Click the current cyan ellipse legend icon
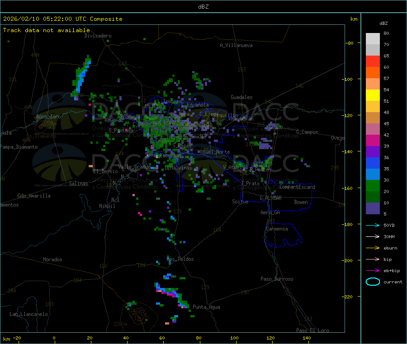The height and width of the screenshot is (344, 407). [373, 282]
